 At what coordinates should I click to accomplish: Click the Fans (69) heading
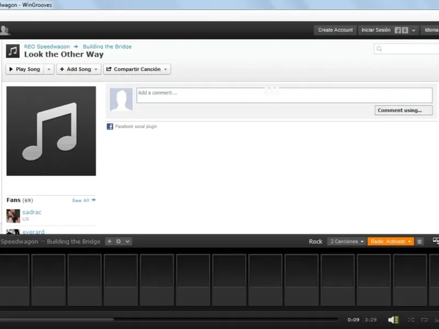tap(20, 200)
